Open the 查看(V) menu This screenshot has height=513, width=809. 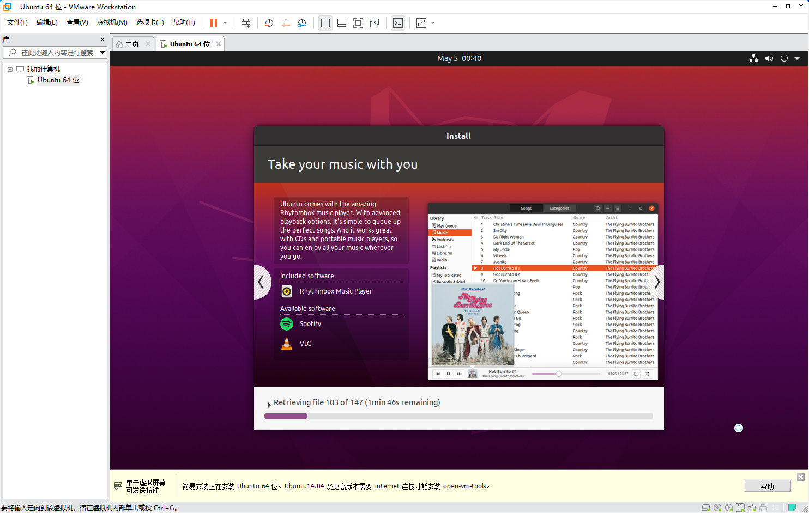tap(77, 22)
